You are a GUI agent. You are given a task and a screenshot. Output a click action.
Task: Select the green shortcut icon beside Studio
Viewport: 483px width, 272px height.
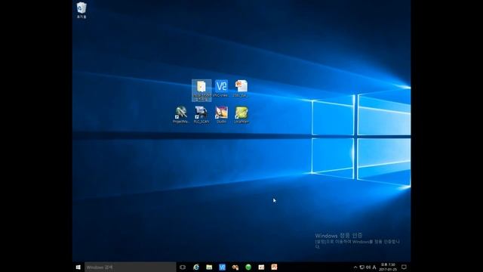tap(241, 115)
